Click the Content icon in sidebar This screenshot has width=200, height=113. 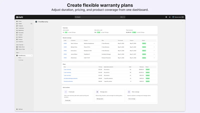17,35
